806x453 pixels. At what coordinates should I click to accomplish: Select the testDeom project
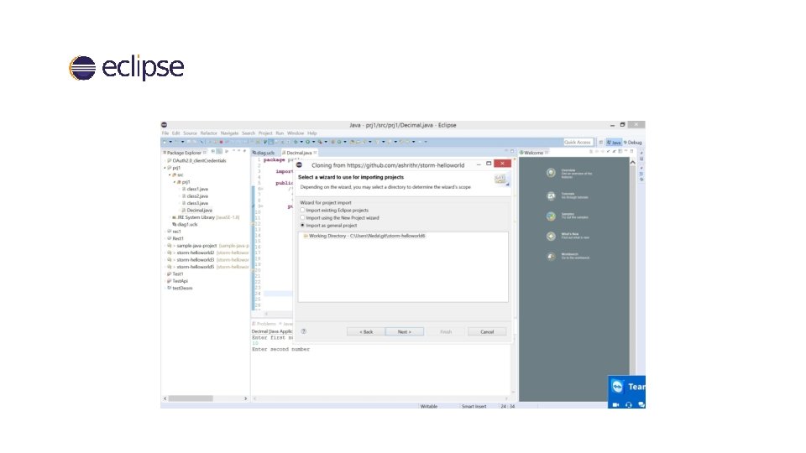180,288
